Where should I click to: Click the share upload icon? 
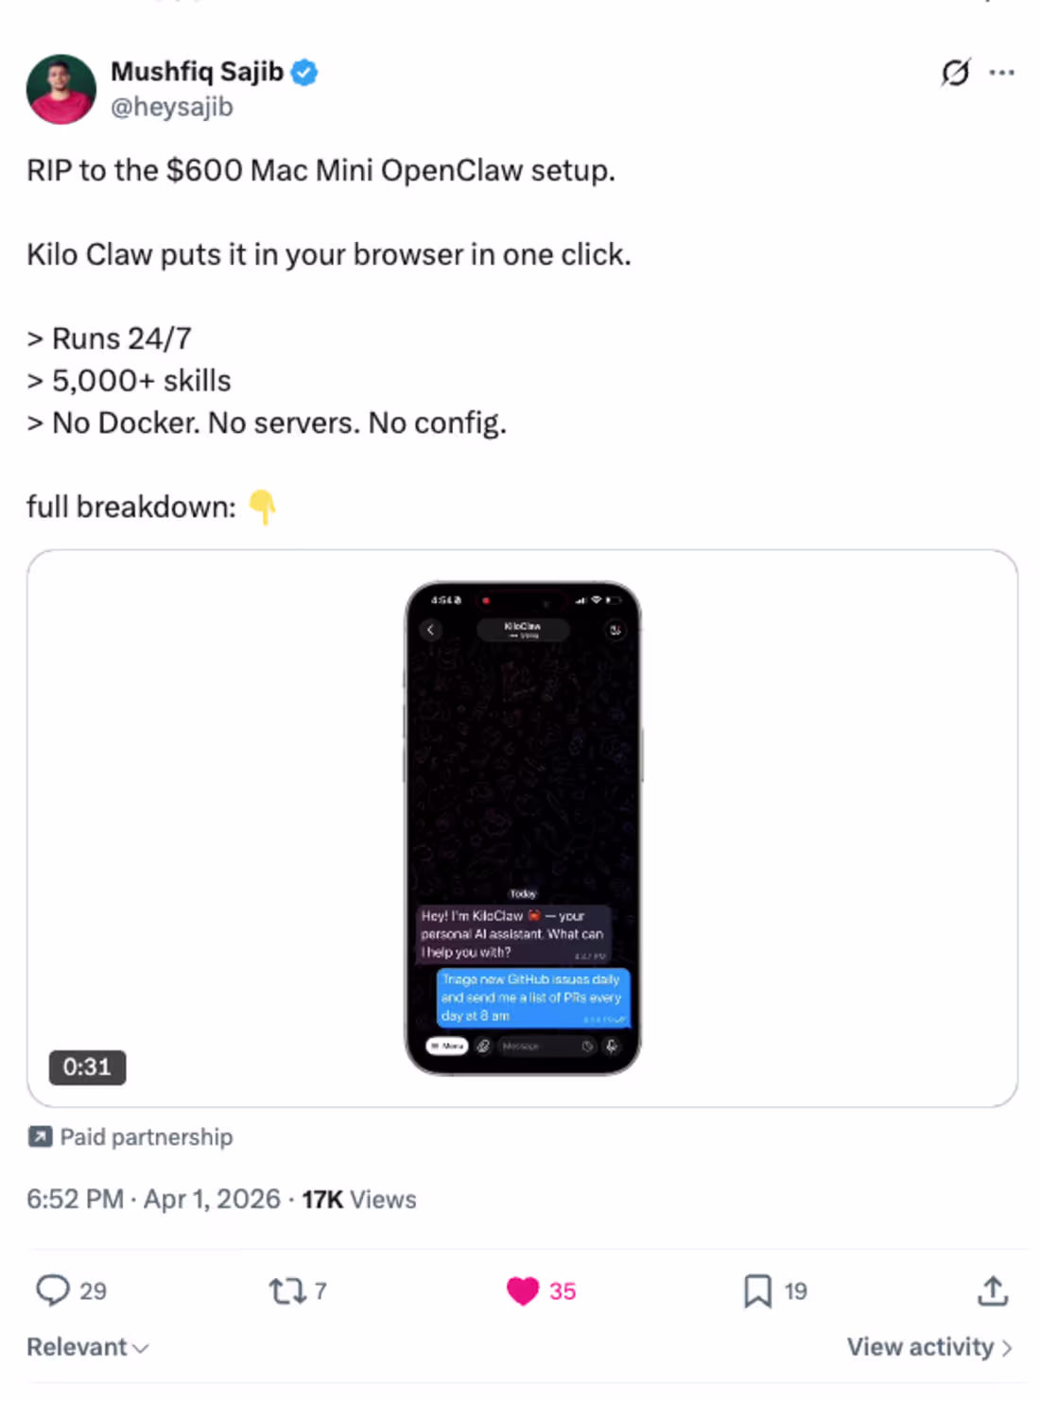click(x=993, y=1290)
